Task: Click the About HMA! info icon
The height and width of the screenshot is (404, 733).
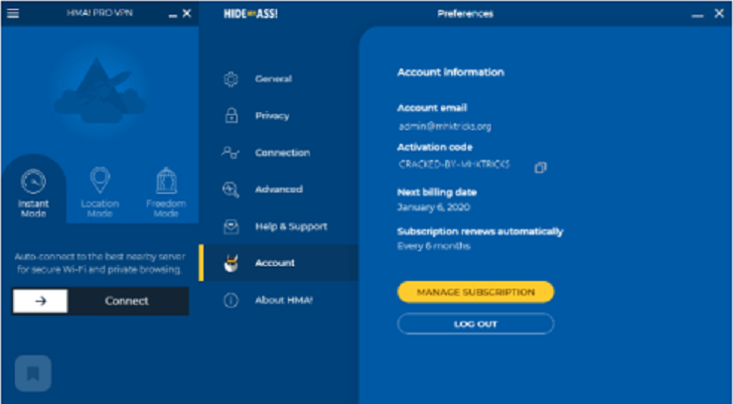Action: point(231,300)
